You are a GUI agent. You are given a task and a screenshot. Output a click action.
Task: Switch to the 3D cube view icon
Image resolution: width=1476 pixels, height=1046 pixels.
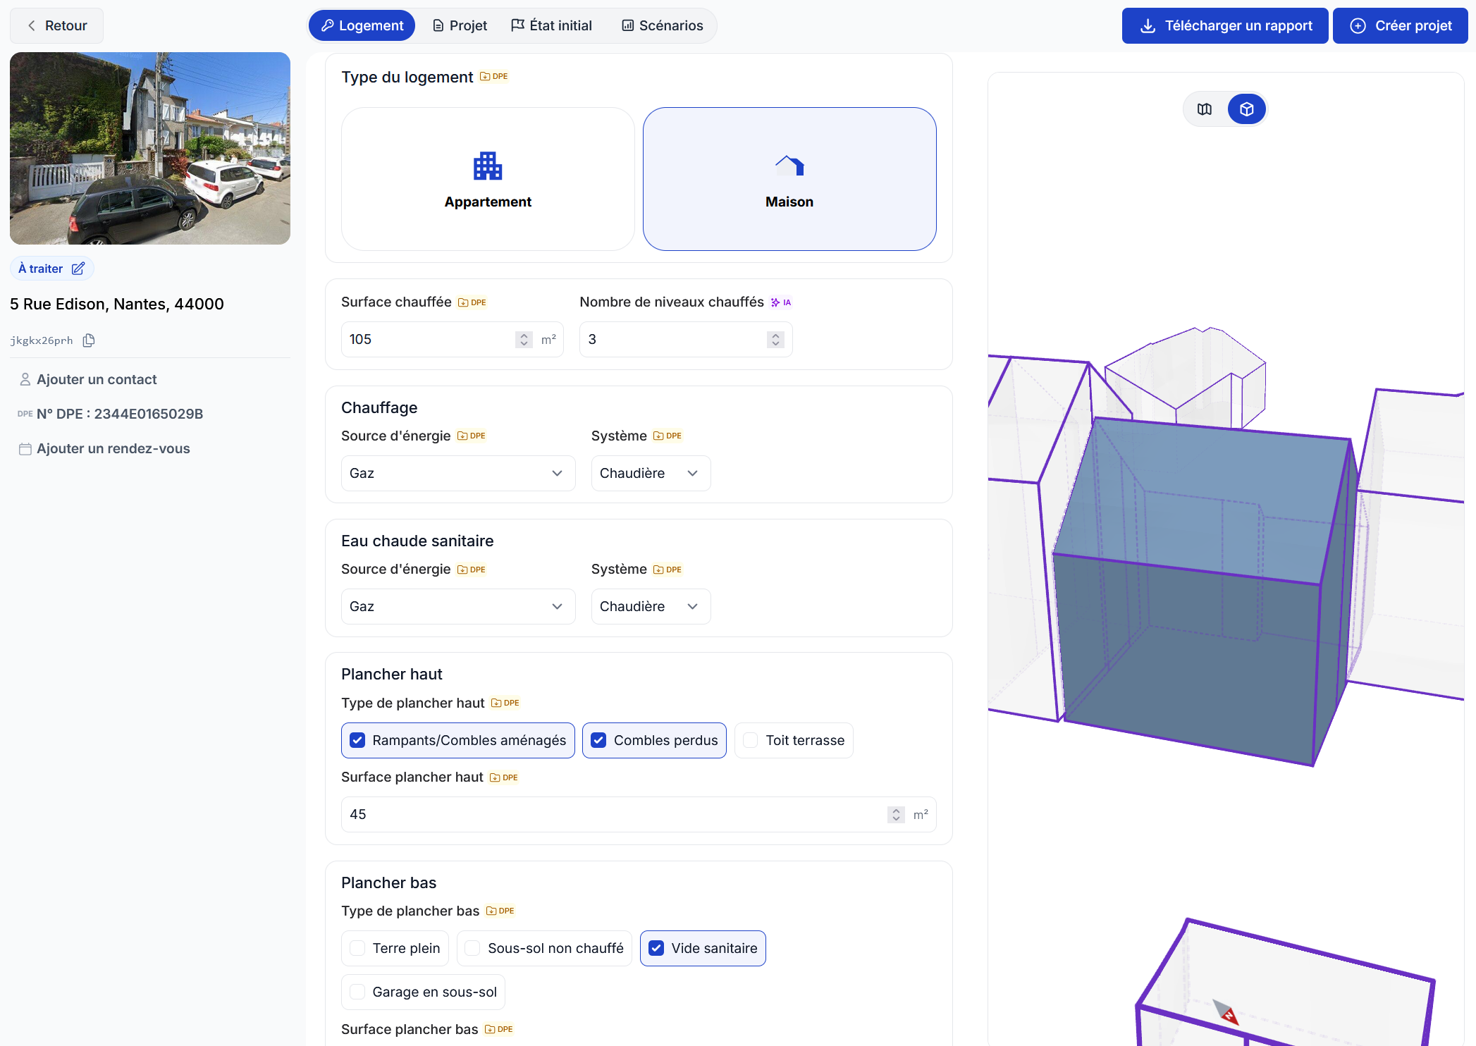point(1246,109)
